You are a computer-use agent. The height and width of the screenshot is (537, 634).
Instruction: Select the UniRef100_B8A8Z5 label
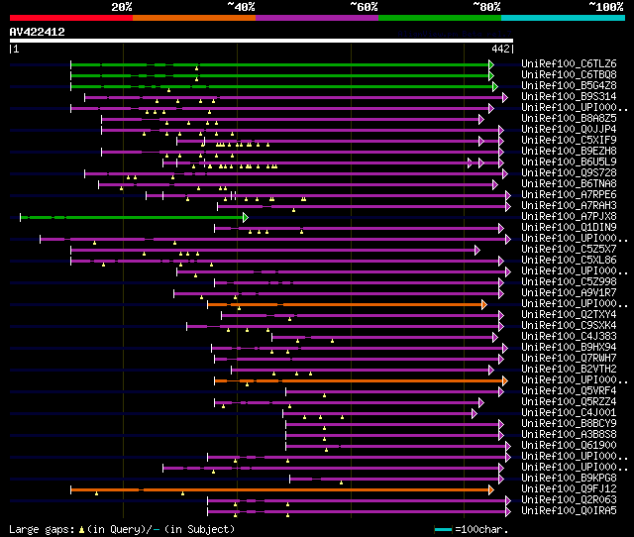pyautogui.click(x=569, y=119)
